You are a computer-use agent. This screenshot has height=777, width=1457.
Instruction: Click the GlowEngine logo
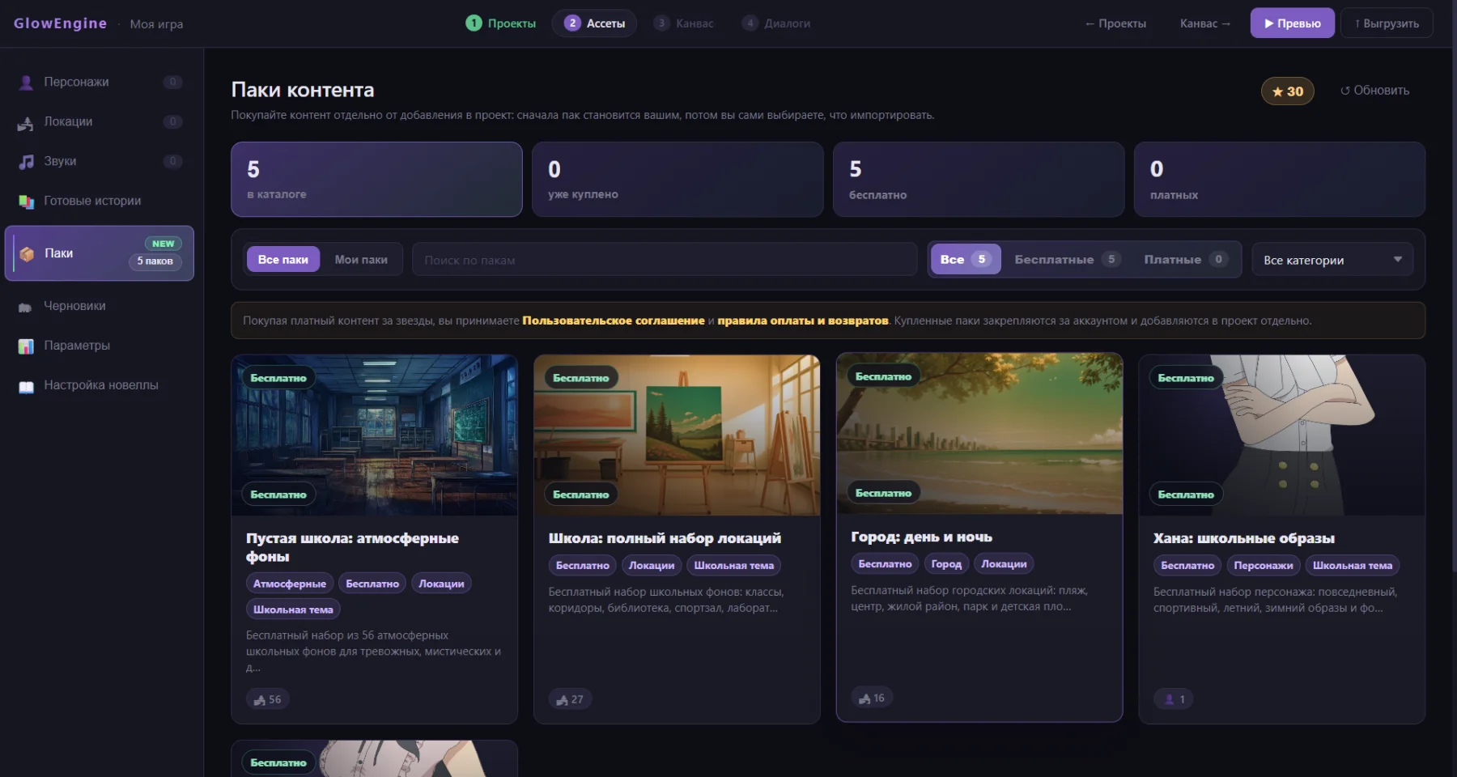60,23
